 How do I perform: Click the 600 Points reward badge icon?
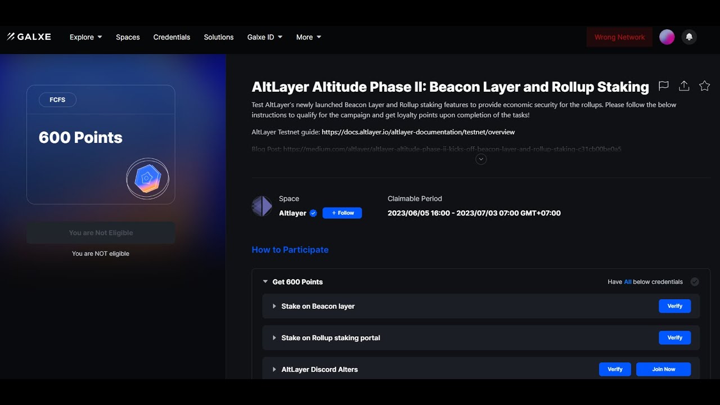pyautogui.click(x=147, y=179)
